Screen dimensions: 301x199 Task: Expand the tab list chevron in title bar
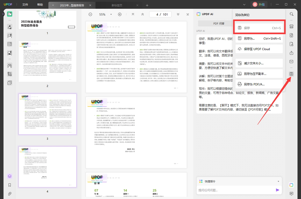click(x=244, y=5)
